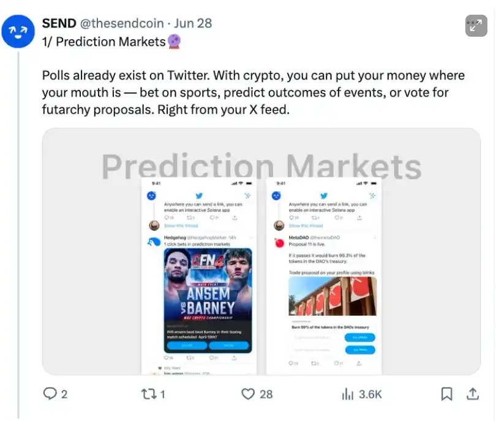This screenshot has height=421, width=496.
Task: Click the red MetaDAO avatar in right phone
Action: 279,241
